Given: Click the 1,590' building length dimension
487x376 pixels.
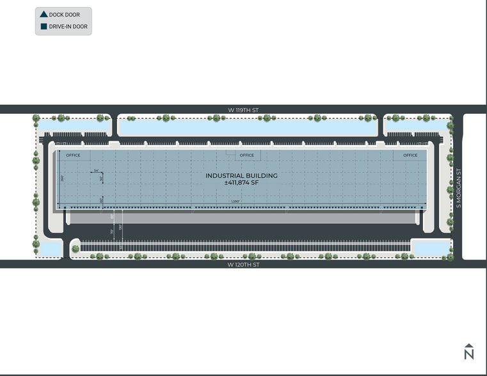Looking at the screenshot, I should (x=237, y=203).
